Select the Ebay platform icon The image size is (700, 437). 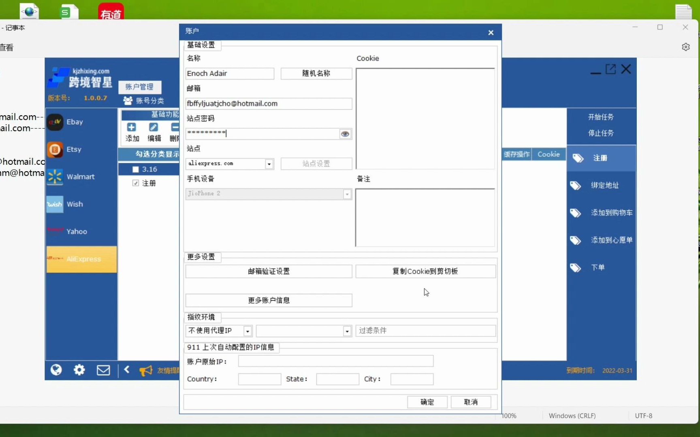point(55,122)
